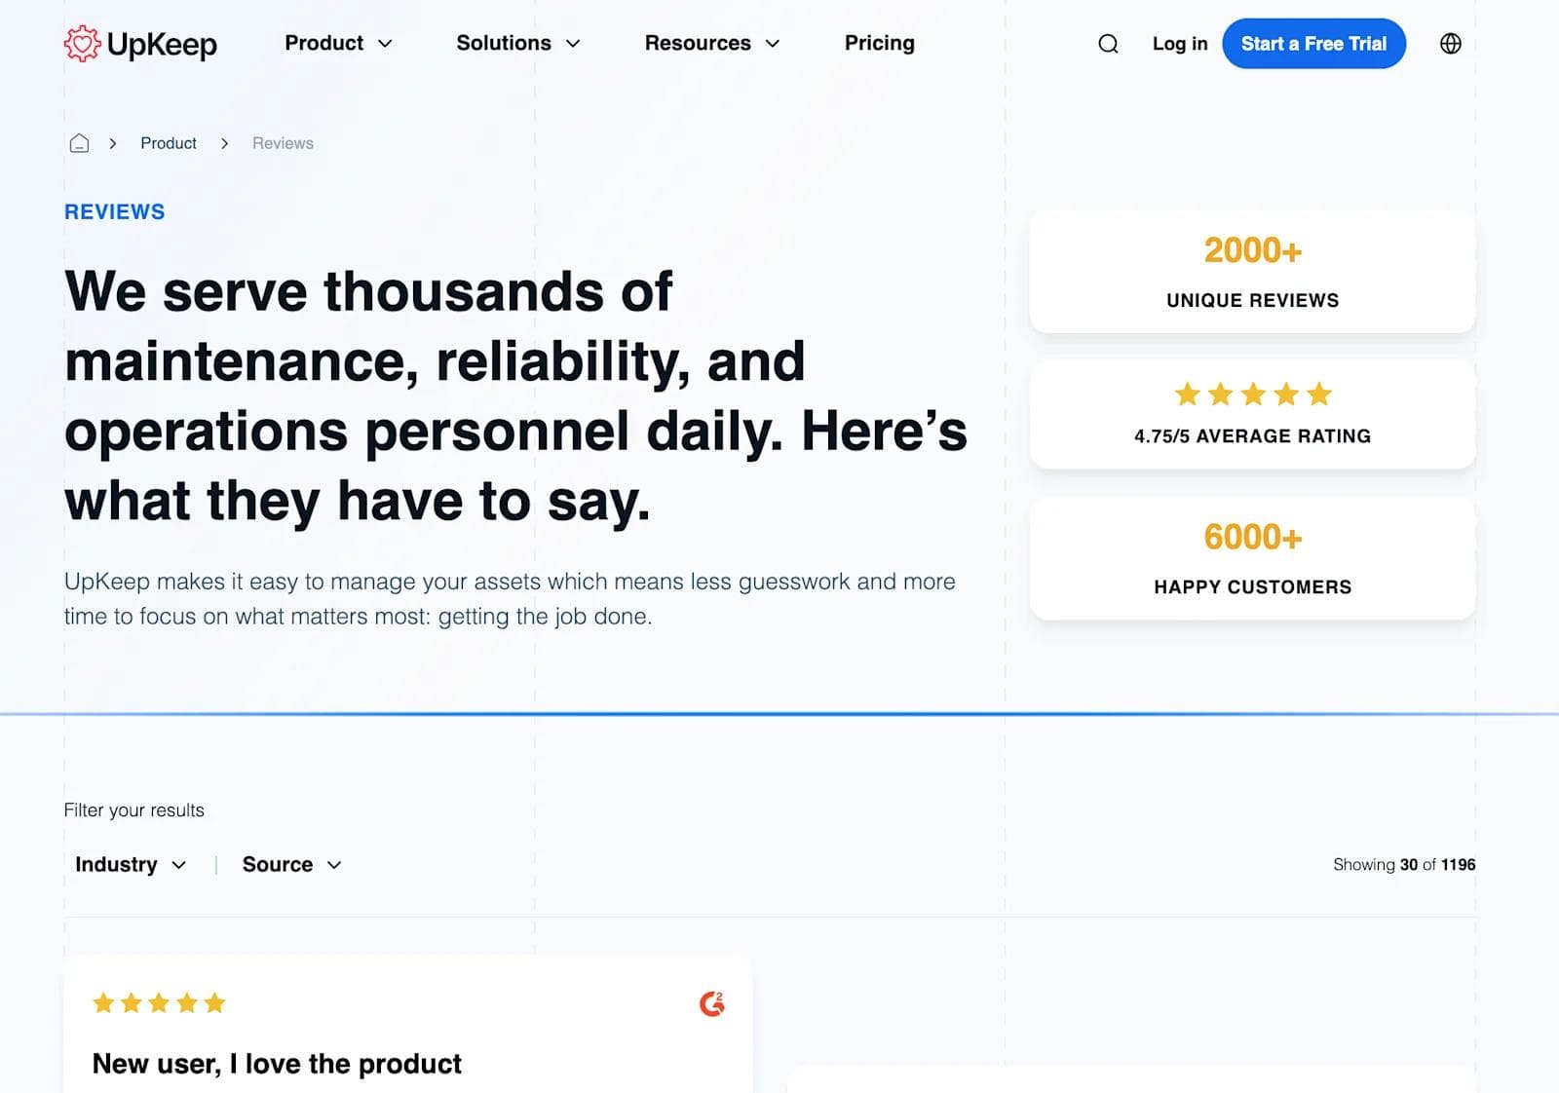This screenshot has width=1559, height=1093.
Task: Expand the Resources navigation dropdown
Action: tap(712, 43)
